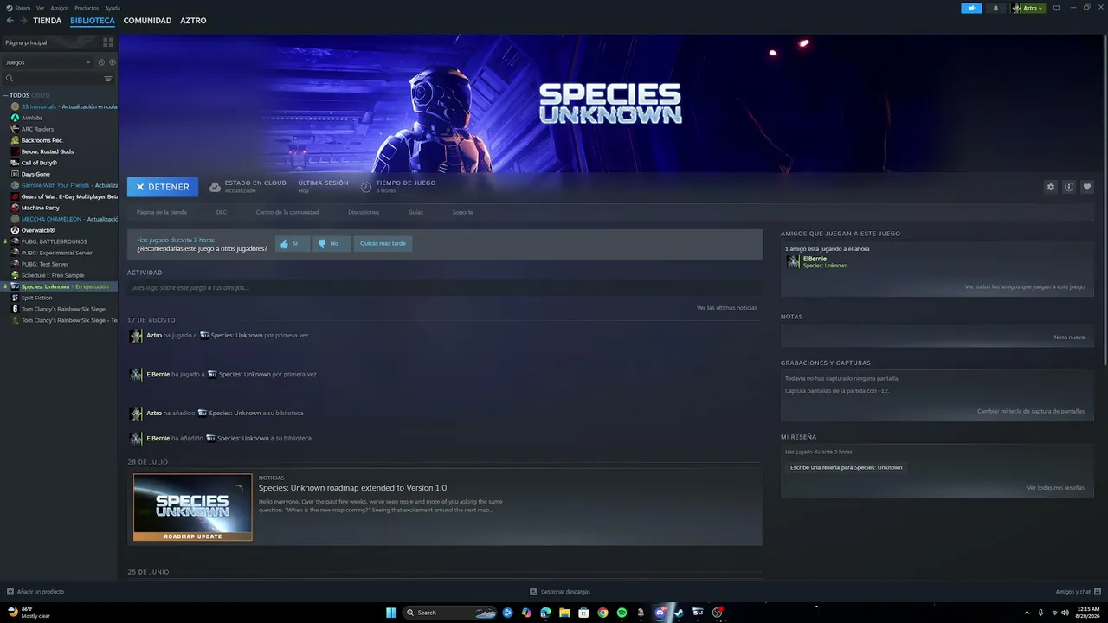The width and height of the screenshot is (1108, 623).
Task: Go forward with the right navigation arrow
Action: point(23,21)
